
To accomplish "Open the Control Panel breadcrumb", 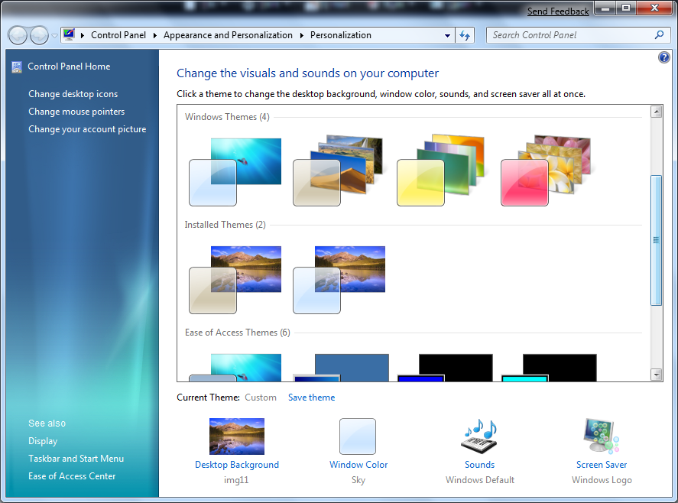I will [x=118, y=35].
